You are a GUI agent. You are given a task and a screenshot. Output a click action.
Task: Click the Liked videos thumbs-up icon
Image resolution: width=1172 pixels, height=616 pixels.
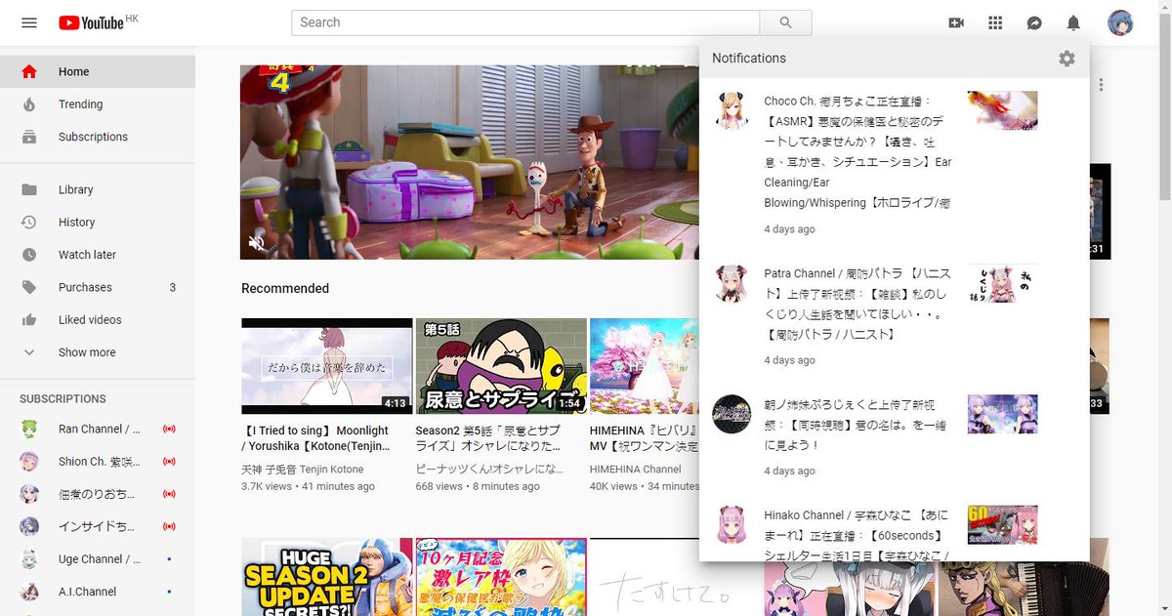point(29,320)
